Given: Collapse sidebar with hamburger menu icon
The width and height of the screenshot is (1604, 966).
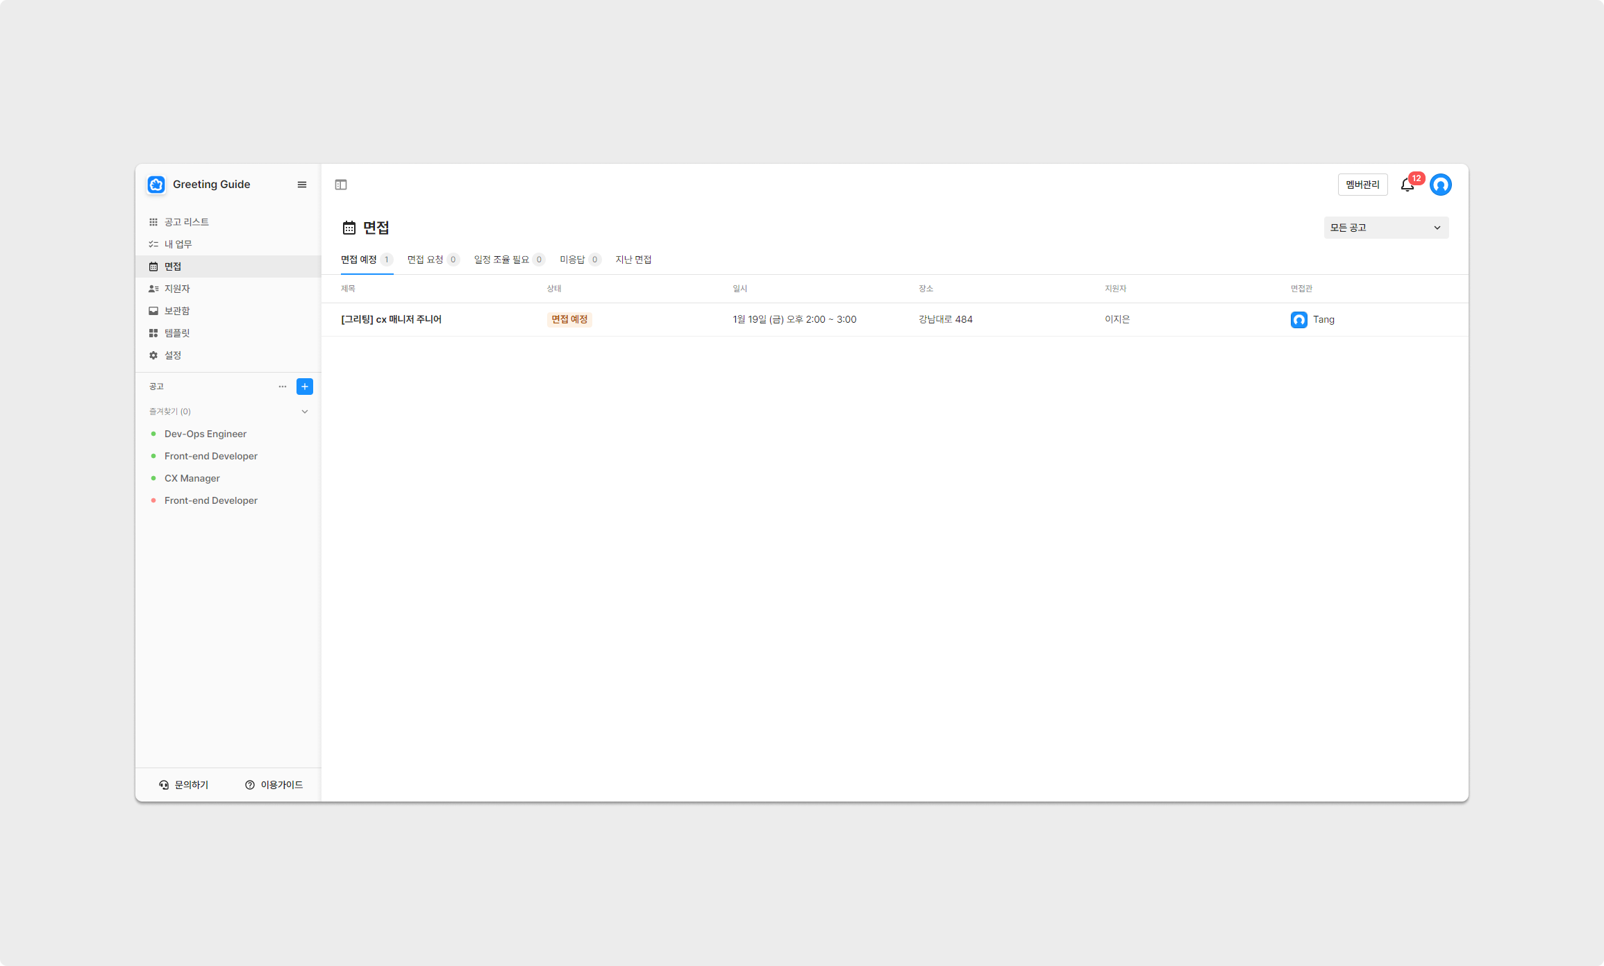Looking at the screenshot, I should (x=302, y=185).
